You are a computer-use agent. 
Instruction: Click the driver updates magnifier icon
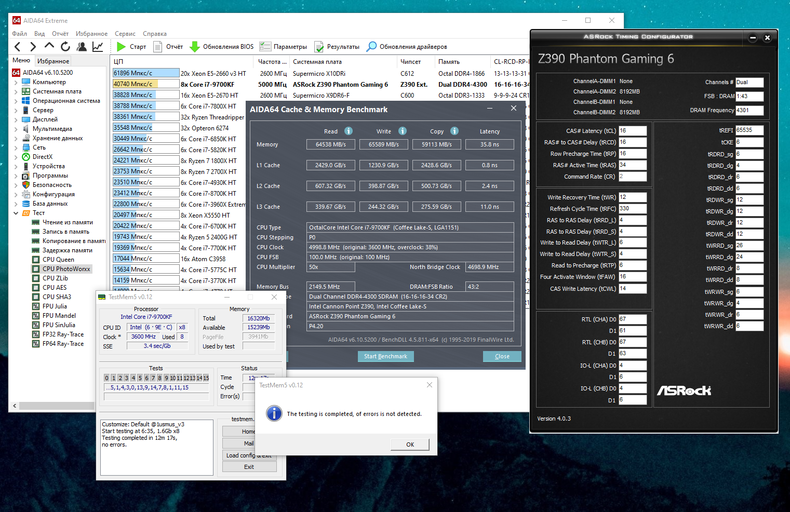tap(371, 47)
